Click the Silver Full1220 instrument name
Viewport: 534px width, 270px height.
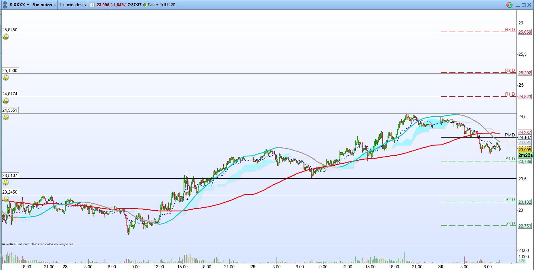pos(161,5)
